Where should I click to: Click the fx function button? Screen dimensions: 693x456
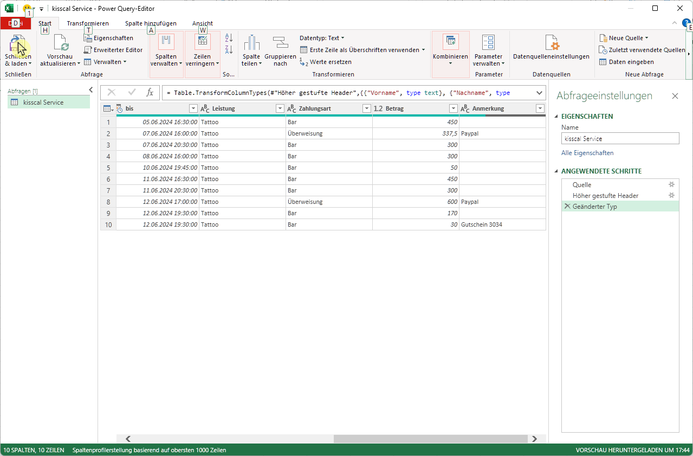[150, 93]
